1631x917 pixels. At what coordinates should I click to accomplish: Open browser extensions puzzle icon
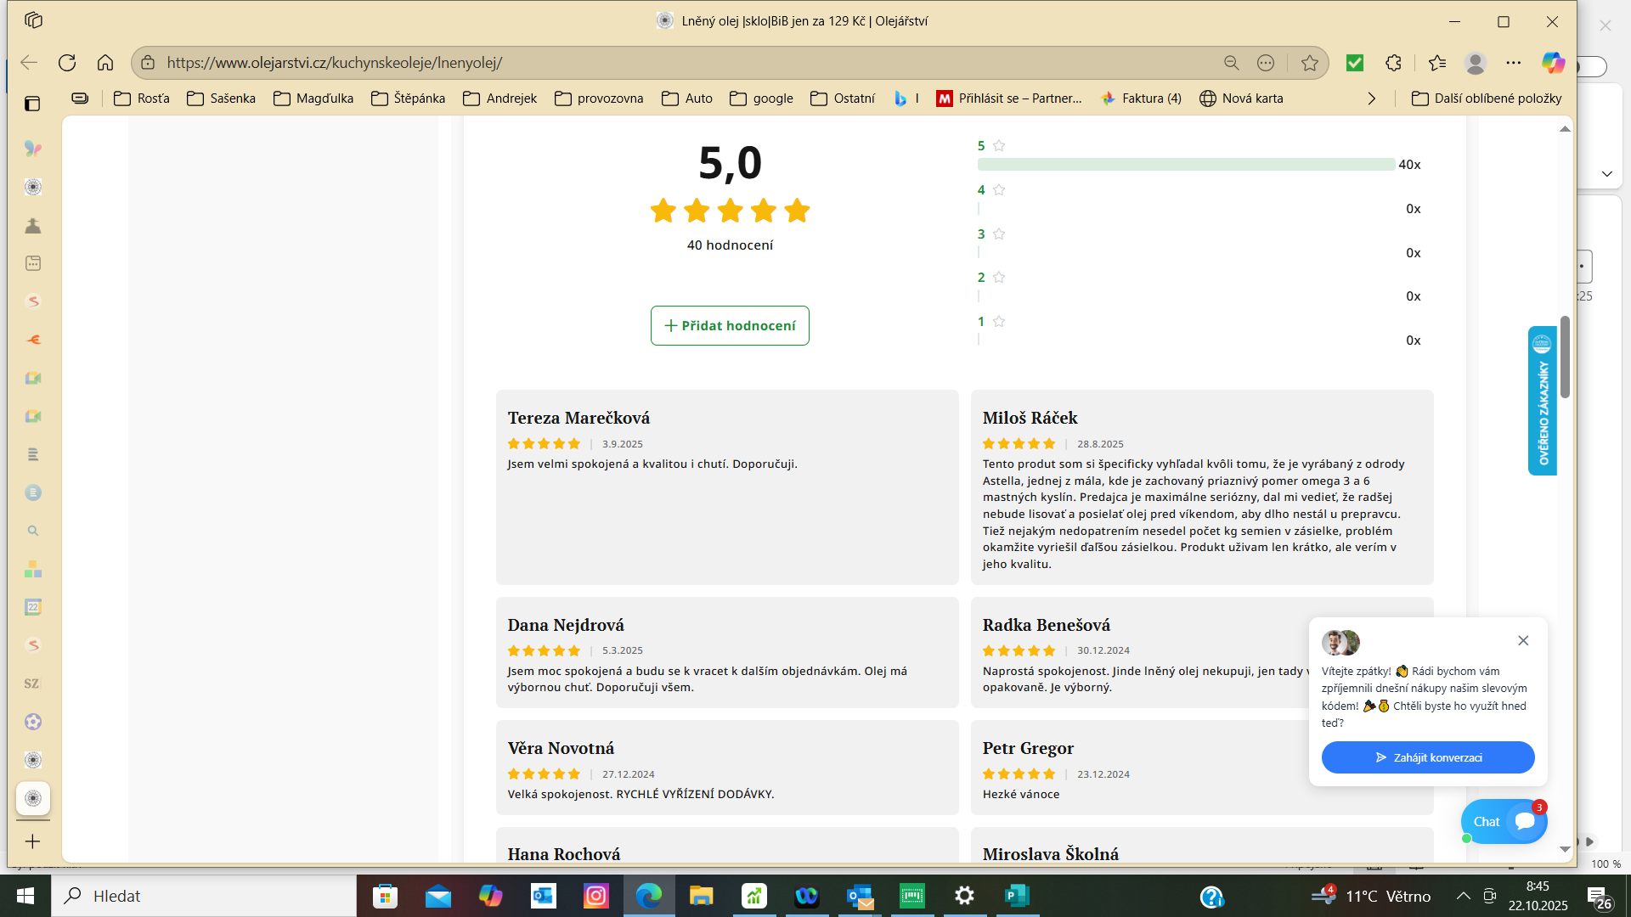click(x=1393, y=63)
